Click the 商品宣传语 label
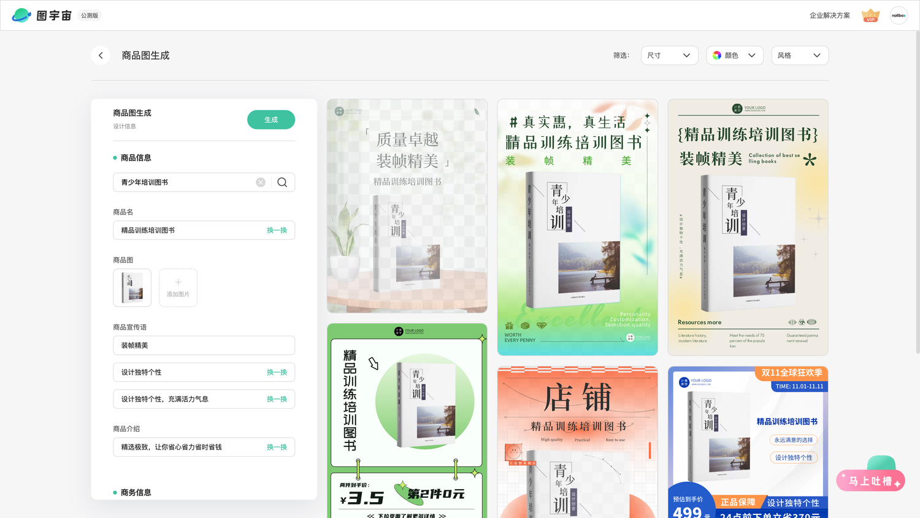Screen dimensions: 920x518 (129, 327)
